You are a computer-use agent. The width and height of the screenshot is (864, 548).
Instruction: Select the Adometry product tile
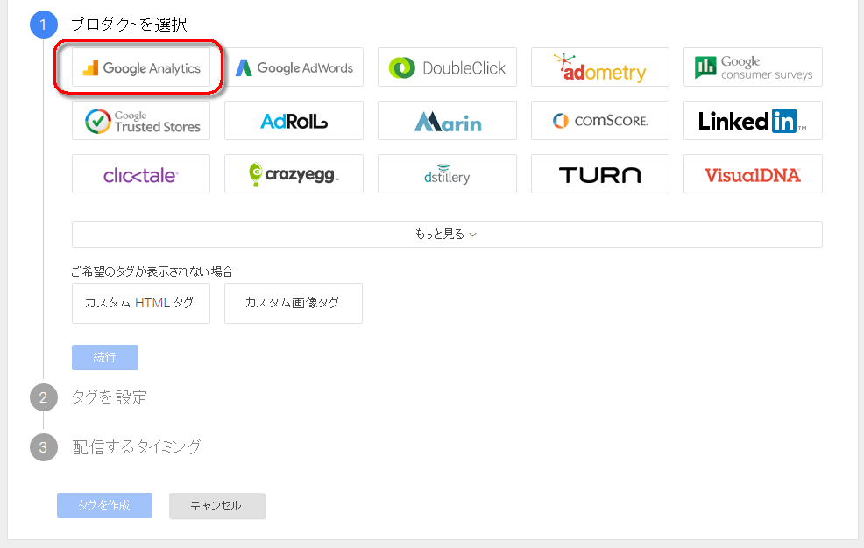click(600, 67)
